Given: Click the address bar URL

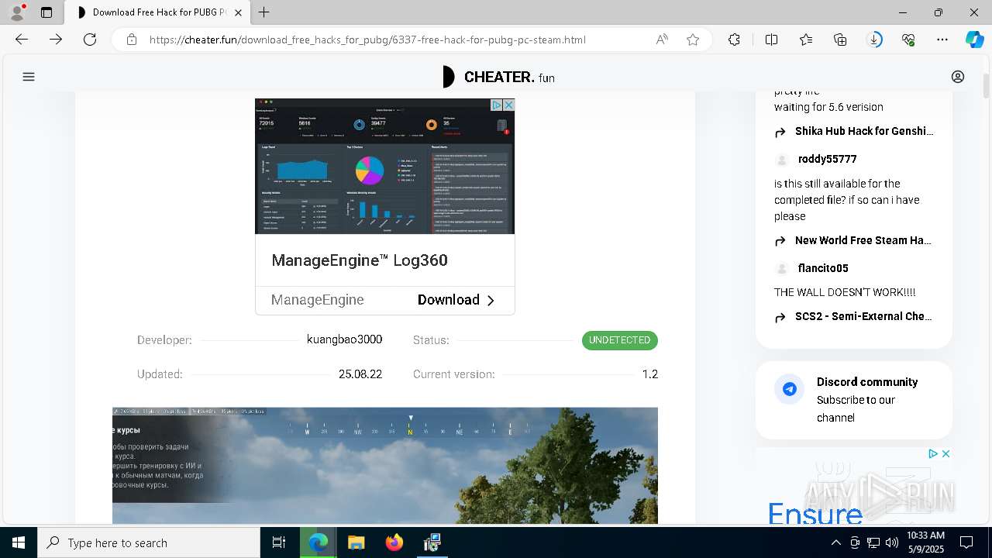Looking at the screenshot, I should click(367, 40).
